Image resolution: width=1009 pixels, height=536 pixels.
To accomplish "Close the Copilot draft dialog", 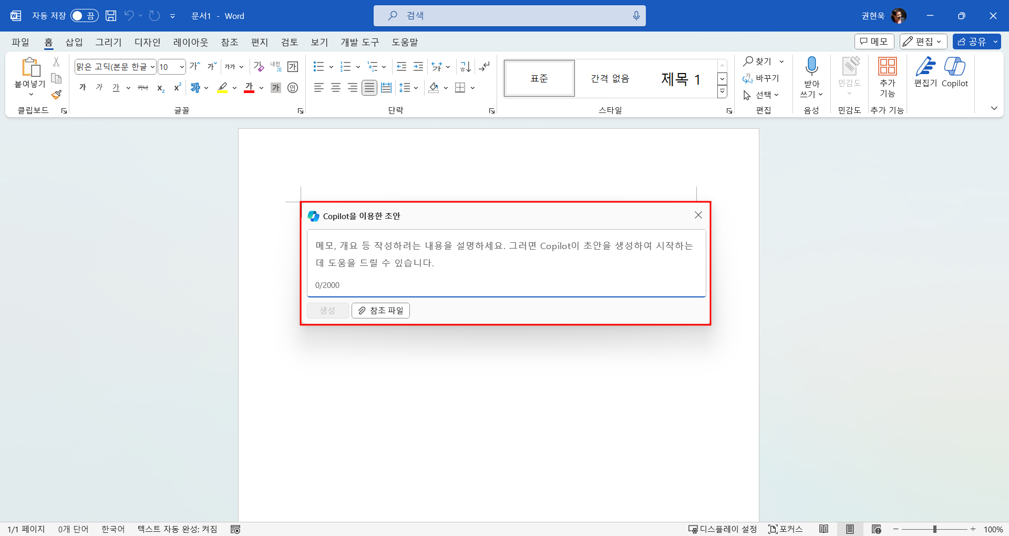I will (698, 215).
